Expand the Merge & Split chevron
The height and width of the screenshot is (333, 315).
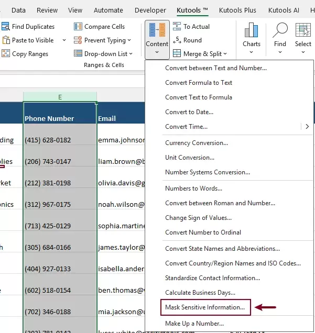click(225, 54)
